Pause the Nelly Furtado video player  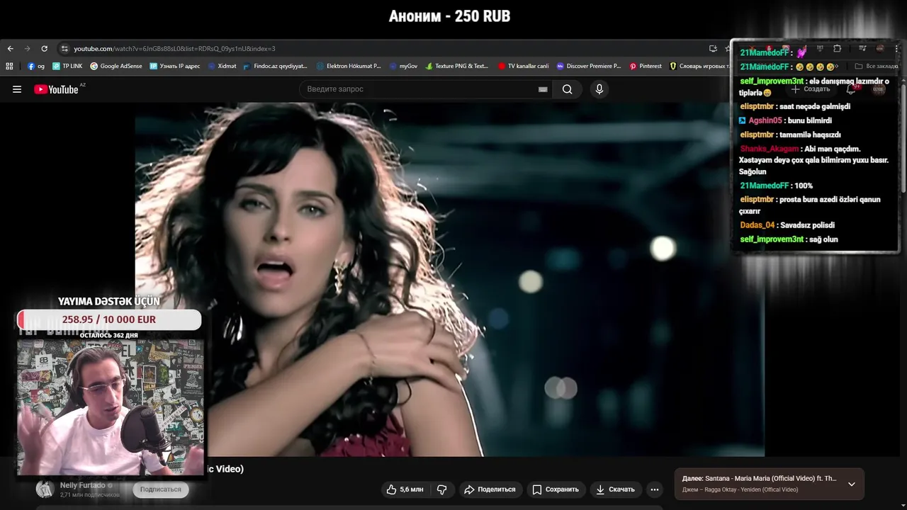[x=449, y=279]
